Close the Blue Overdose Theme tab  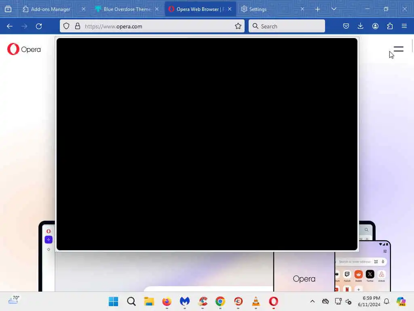tap(157, 9)
